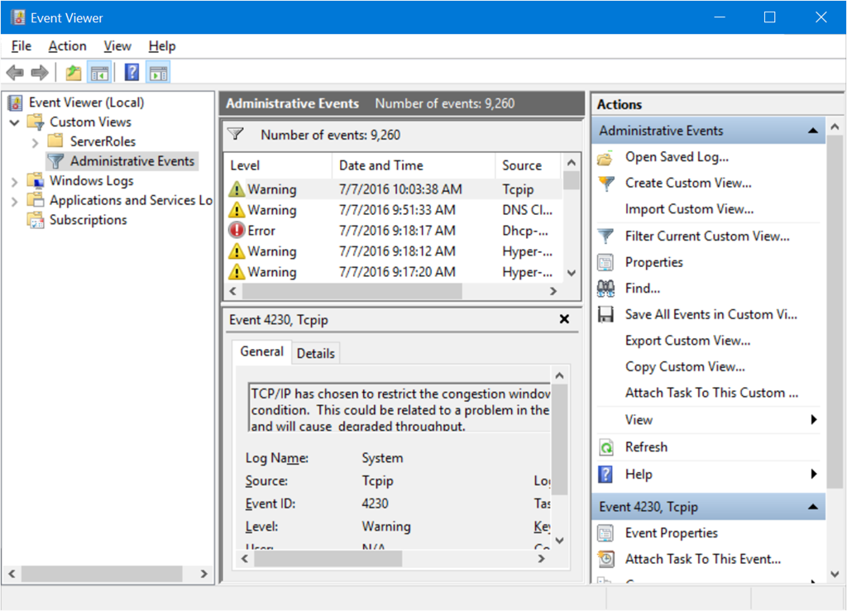Screen dimensions: 847x611
Task: Click the blue Help toolbar icon
Action: tap(132, 72)
